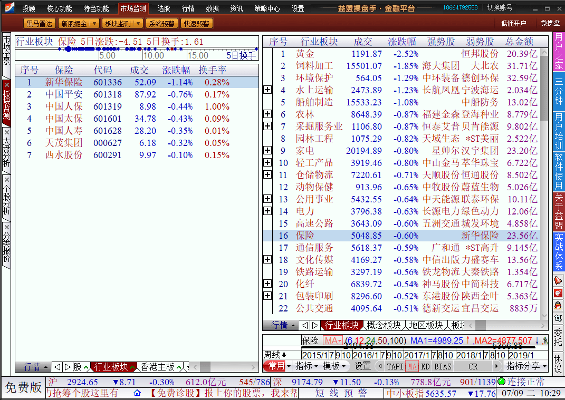Click the home icon in the ticker bar

point(137,393)
